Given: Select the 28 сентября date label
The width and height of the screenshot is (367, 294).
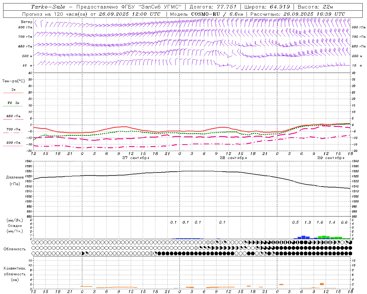Looking at the screenshot, I should pos(233,158).
